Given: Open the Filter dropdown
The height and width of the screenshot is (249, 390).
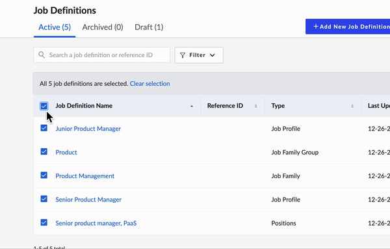Looking at the screenshot, I should pyautogui.click(x=199, y=55).
